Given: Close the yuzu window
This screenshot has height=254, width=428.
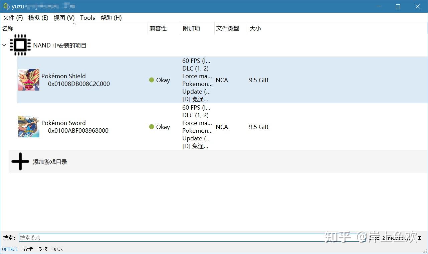Looking at the screenshot, I should [418, 6].
